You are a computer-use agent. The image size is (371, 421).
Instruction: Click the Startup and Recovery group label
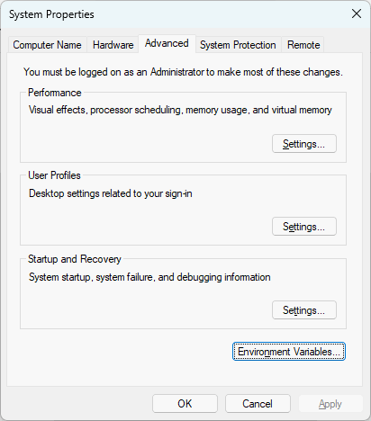pyautogui.click(x=75, y=259)
